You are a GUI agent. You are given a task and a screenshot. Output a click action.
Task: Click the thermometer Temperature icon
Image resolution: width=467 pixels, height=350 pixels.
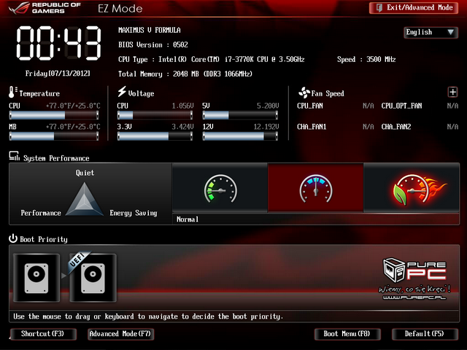(x=12, y=93)
